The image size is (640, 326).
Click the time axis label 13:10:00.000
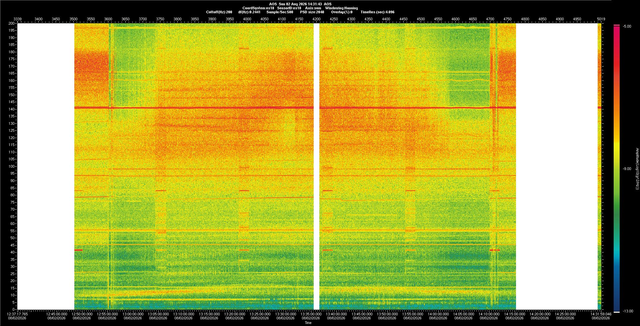(184, 314)
